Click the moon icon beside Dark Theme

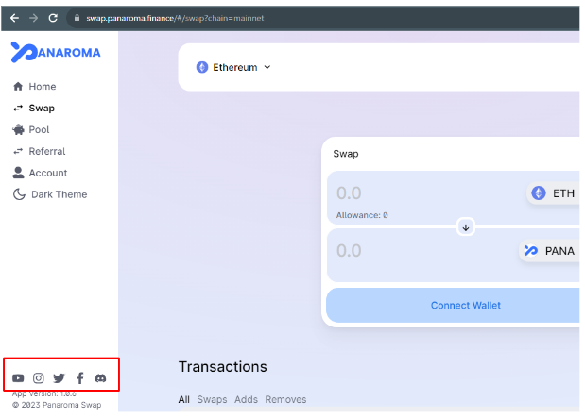tap(19, 194)
